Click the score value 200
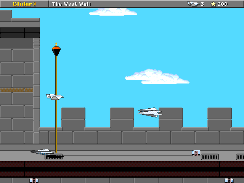The height and width of the screenshot is (183, 244). (223, 4)
